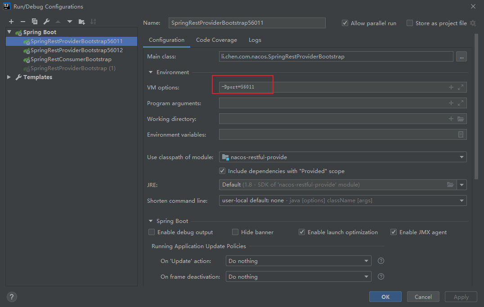The image size is (484, 307).
Task: Browse folder icon for Working directory
Action: point(461,119)
